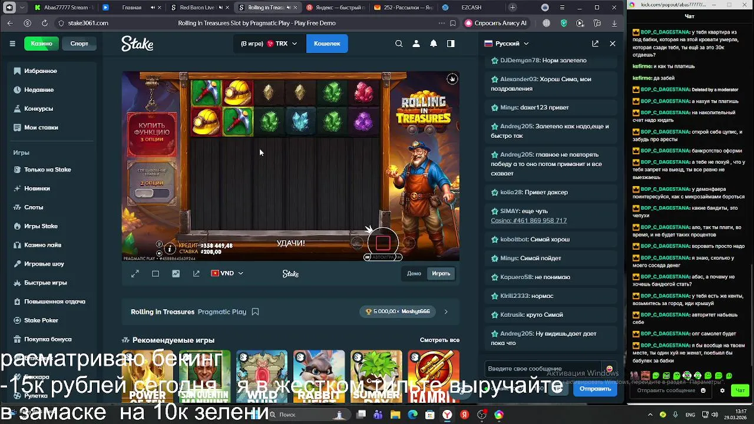
Task: Enter fullscreen mode for the game
Action: [135, 273]
